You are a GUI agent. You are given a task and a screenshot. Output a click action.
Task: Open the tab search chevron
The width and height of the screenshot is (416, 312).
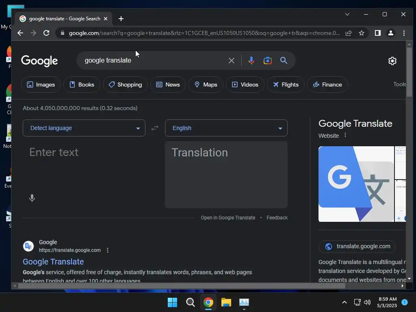coord(347,14)
